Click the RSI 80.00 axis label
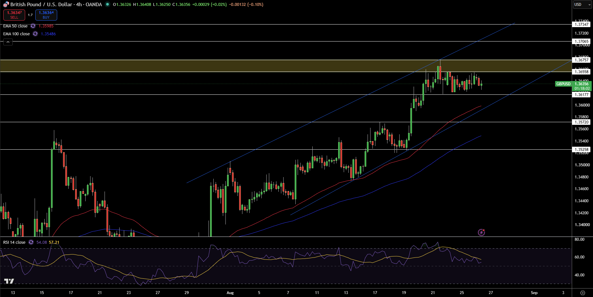Image resolution: width=593 pixels, height=297 pixels. [580, 239]
